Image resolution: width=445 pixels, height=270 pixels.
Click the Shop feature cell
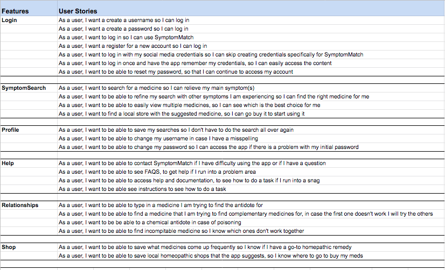click(x=29, y=247)
